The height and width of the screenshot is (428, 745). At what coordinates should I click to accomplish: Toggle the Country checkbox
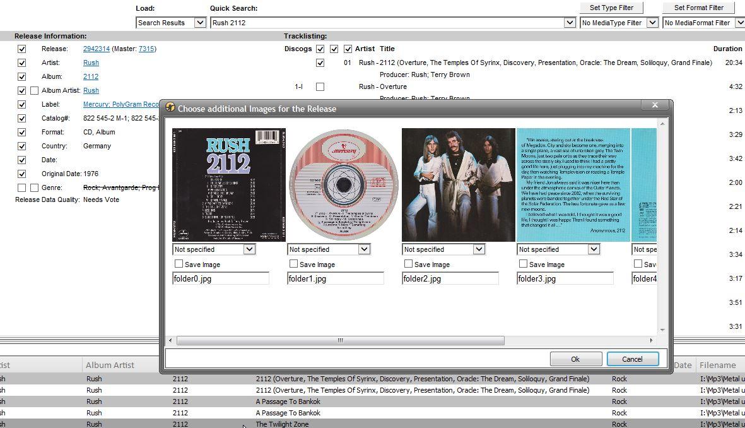point(22,146)
